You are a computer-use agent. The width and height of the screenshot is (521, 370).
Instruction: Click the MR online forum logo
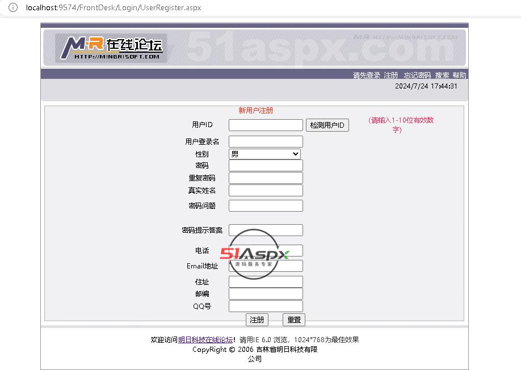pos(111,48)
